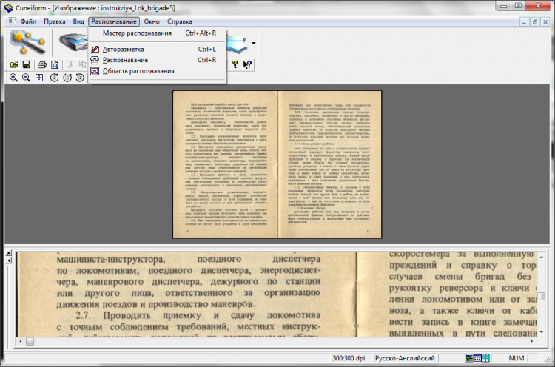Screen dimensions: 555x367
Task: Choose Область распознавания menu item
Action: point(138,71)
